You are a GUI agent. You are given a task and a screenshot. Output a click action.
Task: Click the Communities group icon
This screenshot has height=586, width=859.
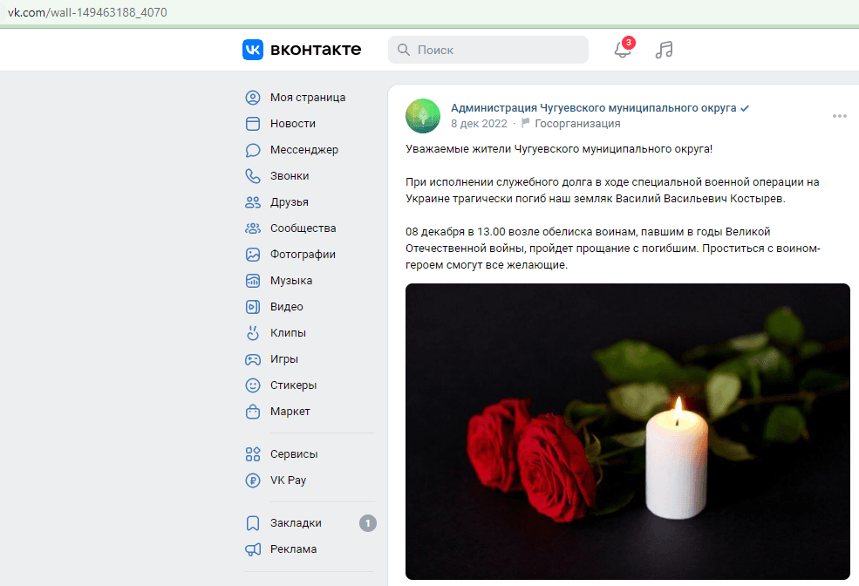pyautogui.click(x=253, y=228)
